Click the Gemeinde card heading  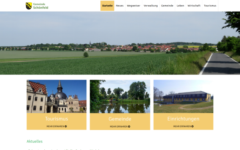120,119
